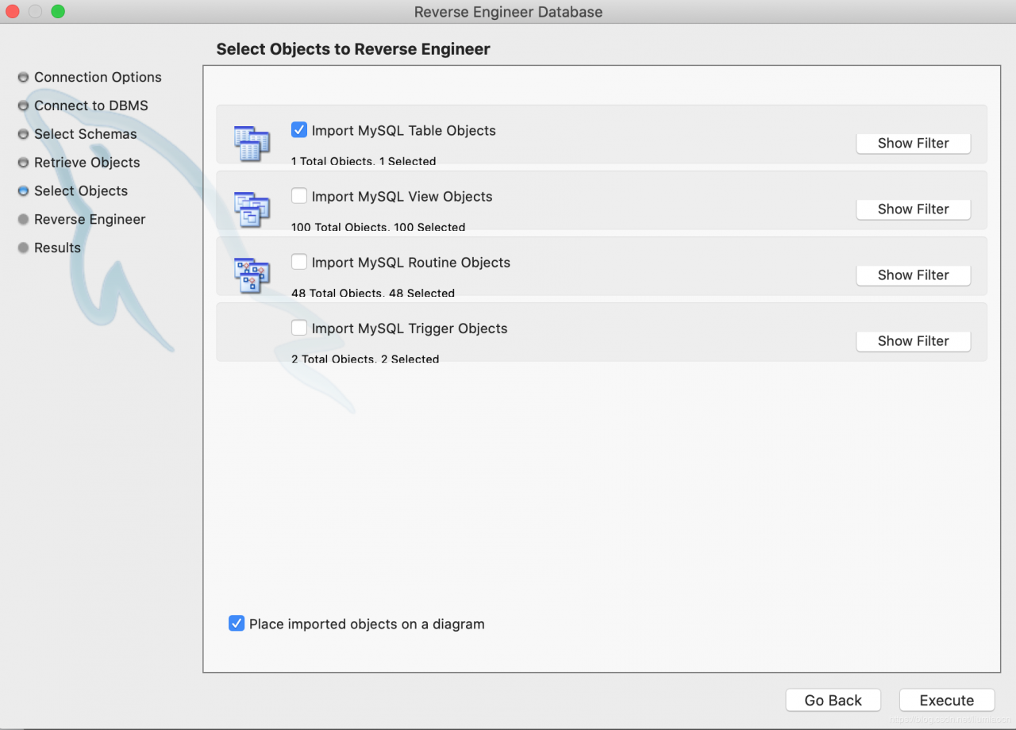
Task: Close the Reverse Engineer Database window
Action: [x=12, y=11]
